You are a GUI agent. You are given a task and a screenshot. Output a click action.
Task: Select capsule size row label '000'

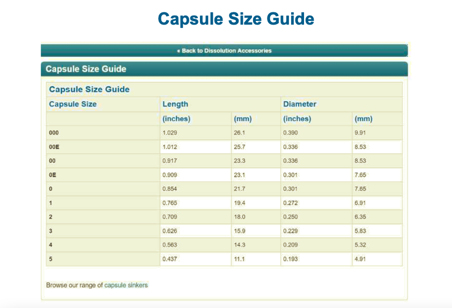(x=54, y=133)
